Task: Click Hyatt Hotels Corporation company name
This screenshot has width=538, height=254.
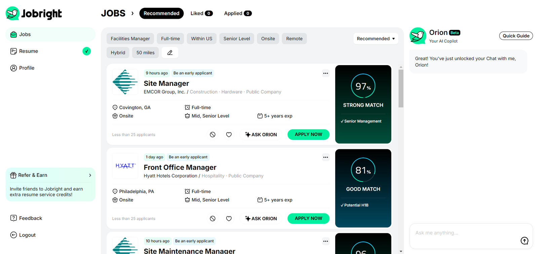Action: click(x=170, y=176)
